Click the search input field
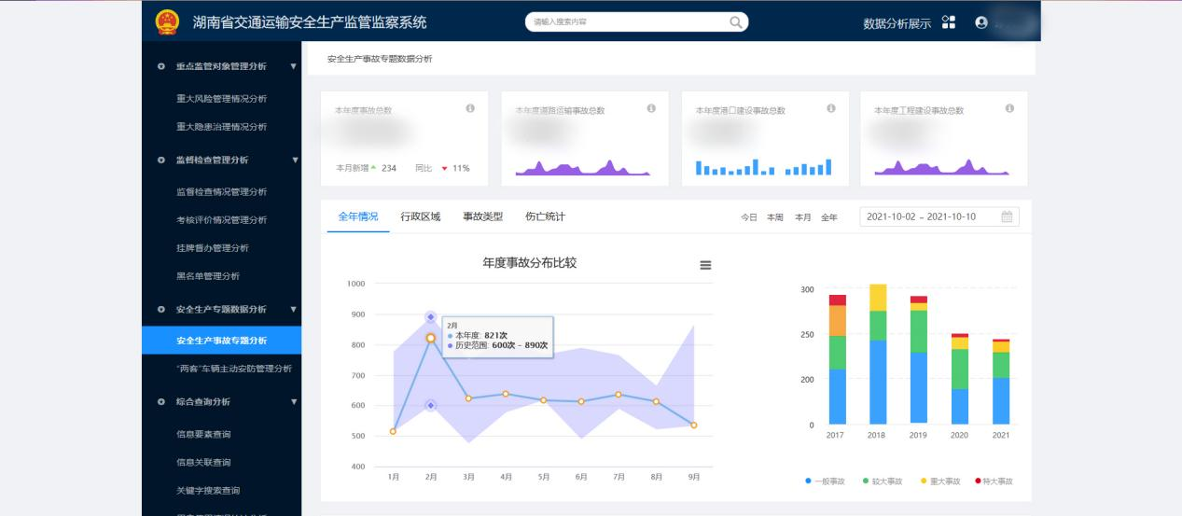 click(625, 21)
